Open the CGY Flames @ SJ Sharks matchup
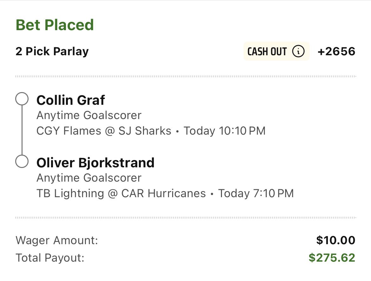The height and width of the screenshot is (281, 371). (x=104, y=131)
